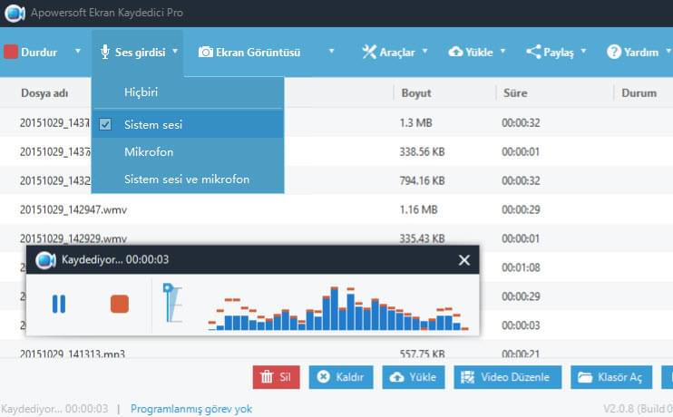
Task: Click the Paylaş share icon
Action: pyautogui.click(x=532, y=52)
